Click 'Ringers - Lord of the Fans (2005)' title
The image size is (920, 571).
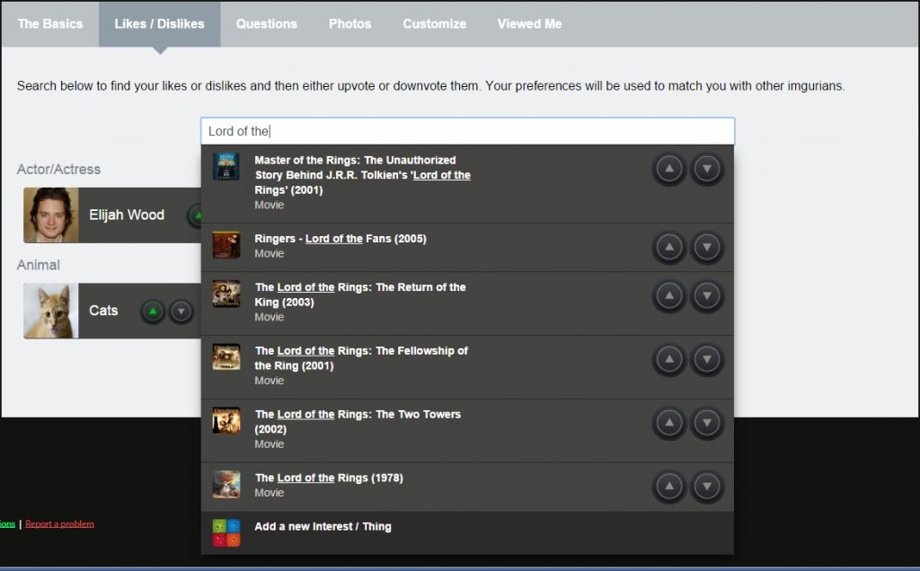click(341, 239)
